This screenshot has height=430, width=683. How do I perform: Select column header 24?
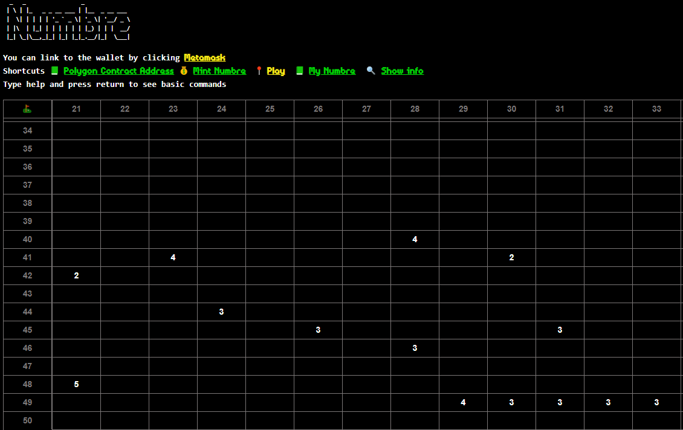point(221,109)
